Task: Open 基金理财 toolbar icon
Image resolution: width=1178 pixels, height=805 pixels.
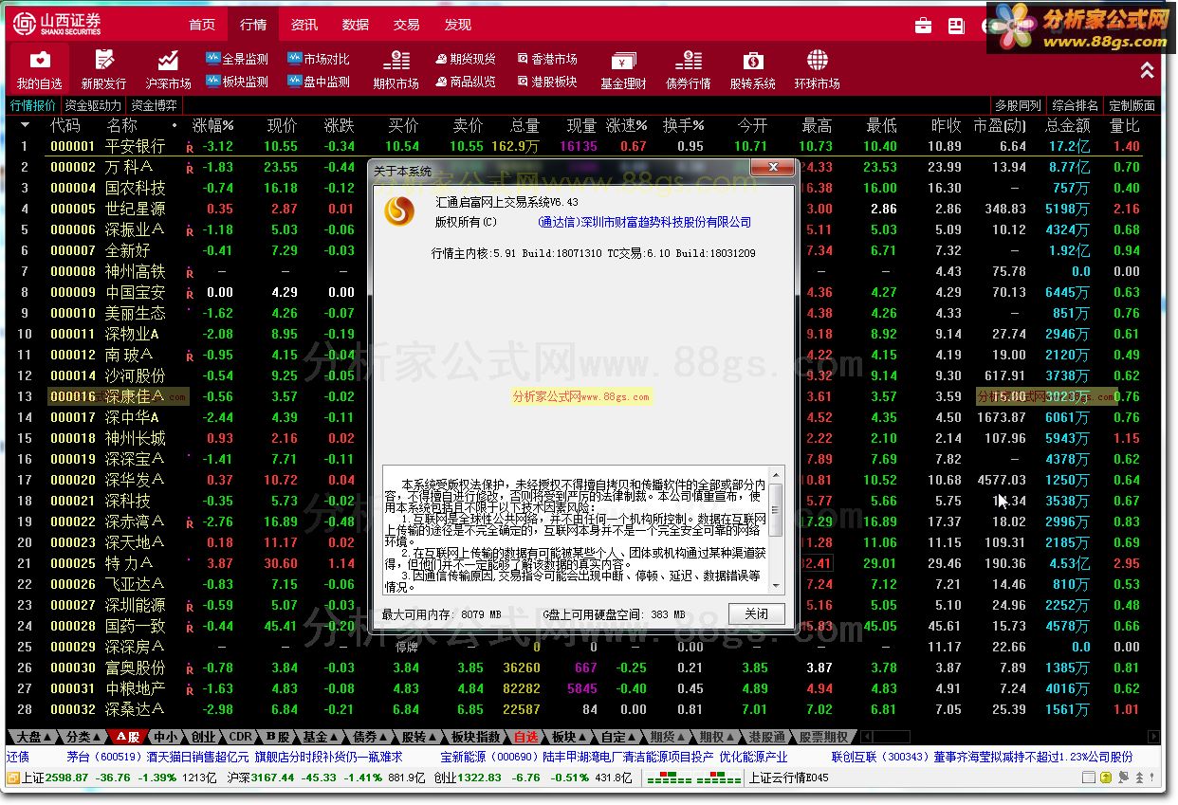Action: [623, 70]
